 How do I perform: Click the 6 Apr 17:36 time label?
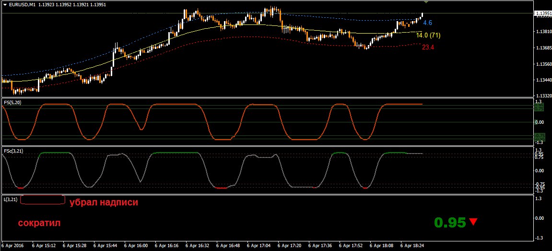click(x=320, y=245)
